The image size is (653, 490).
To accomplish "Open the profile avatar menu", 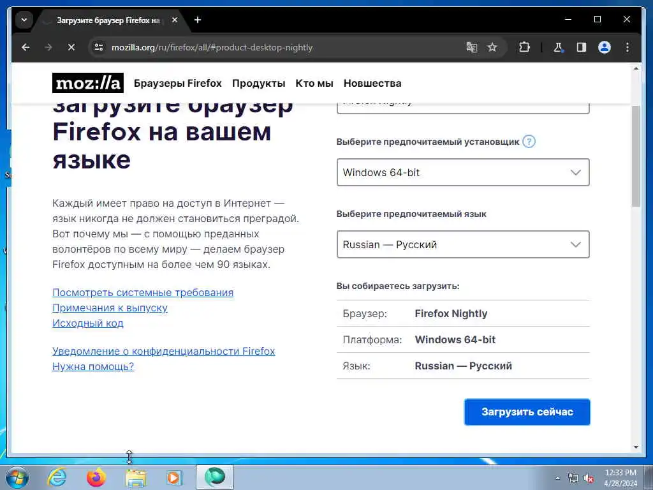I will [605, 47].
